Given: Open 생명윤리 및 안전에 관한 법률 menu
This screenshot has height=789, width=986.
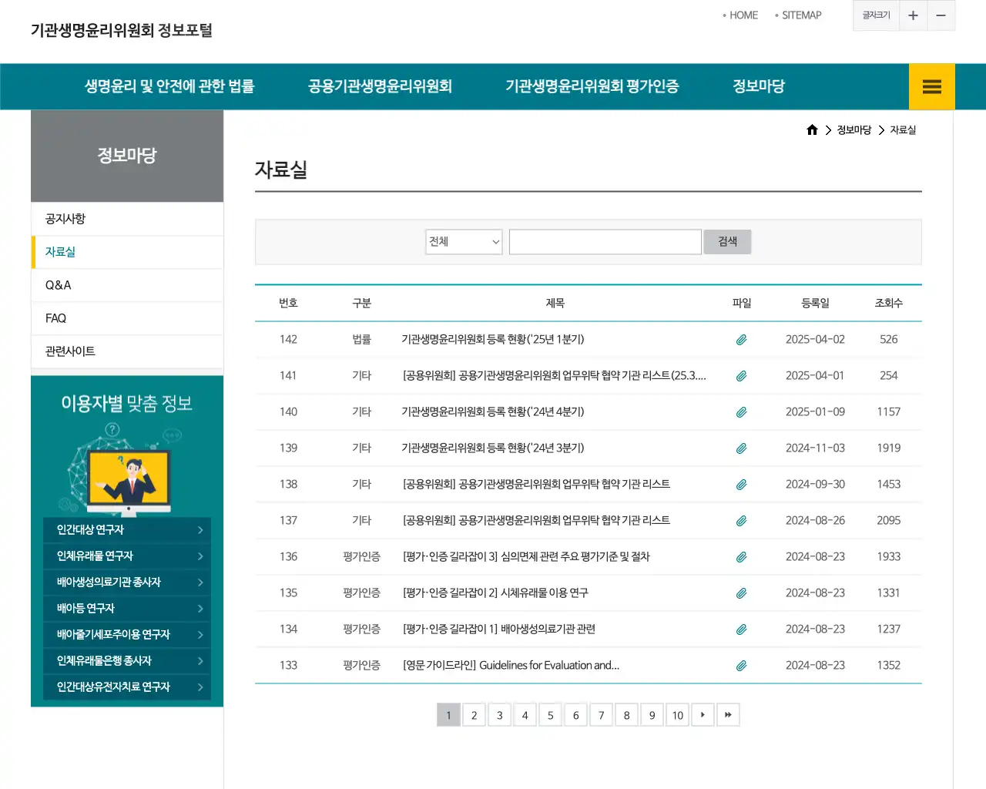Looking at the screenshot, I should [169, 86].
